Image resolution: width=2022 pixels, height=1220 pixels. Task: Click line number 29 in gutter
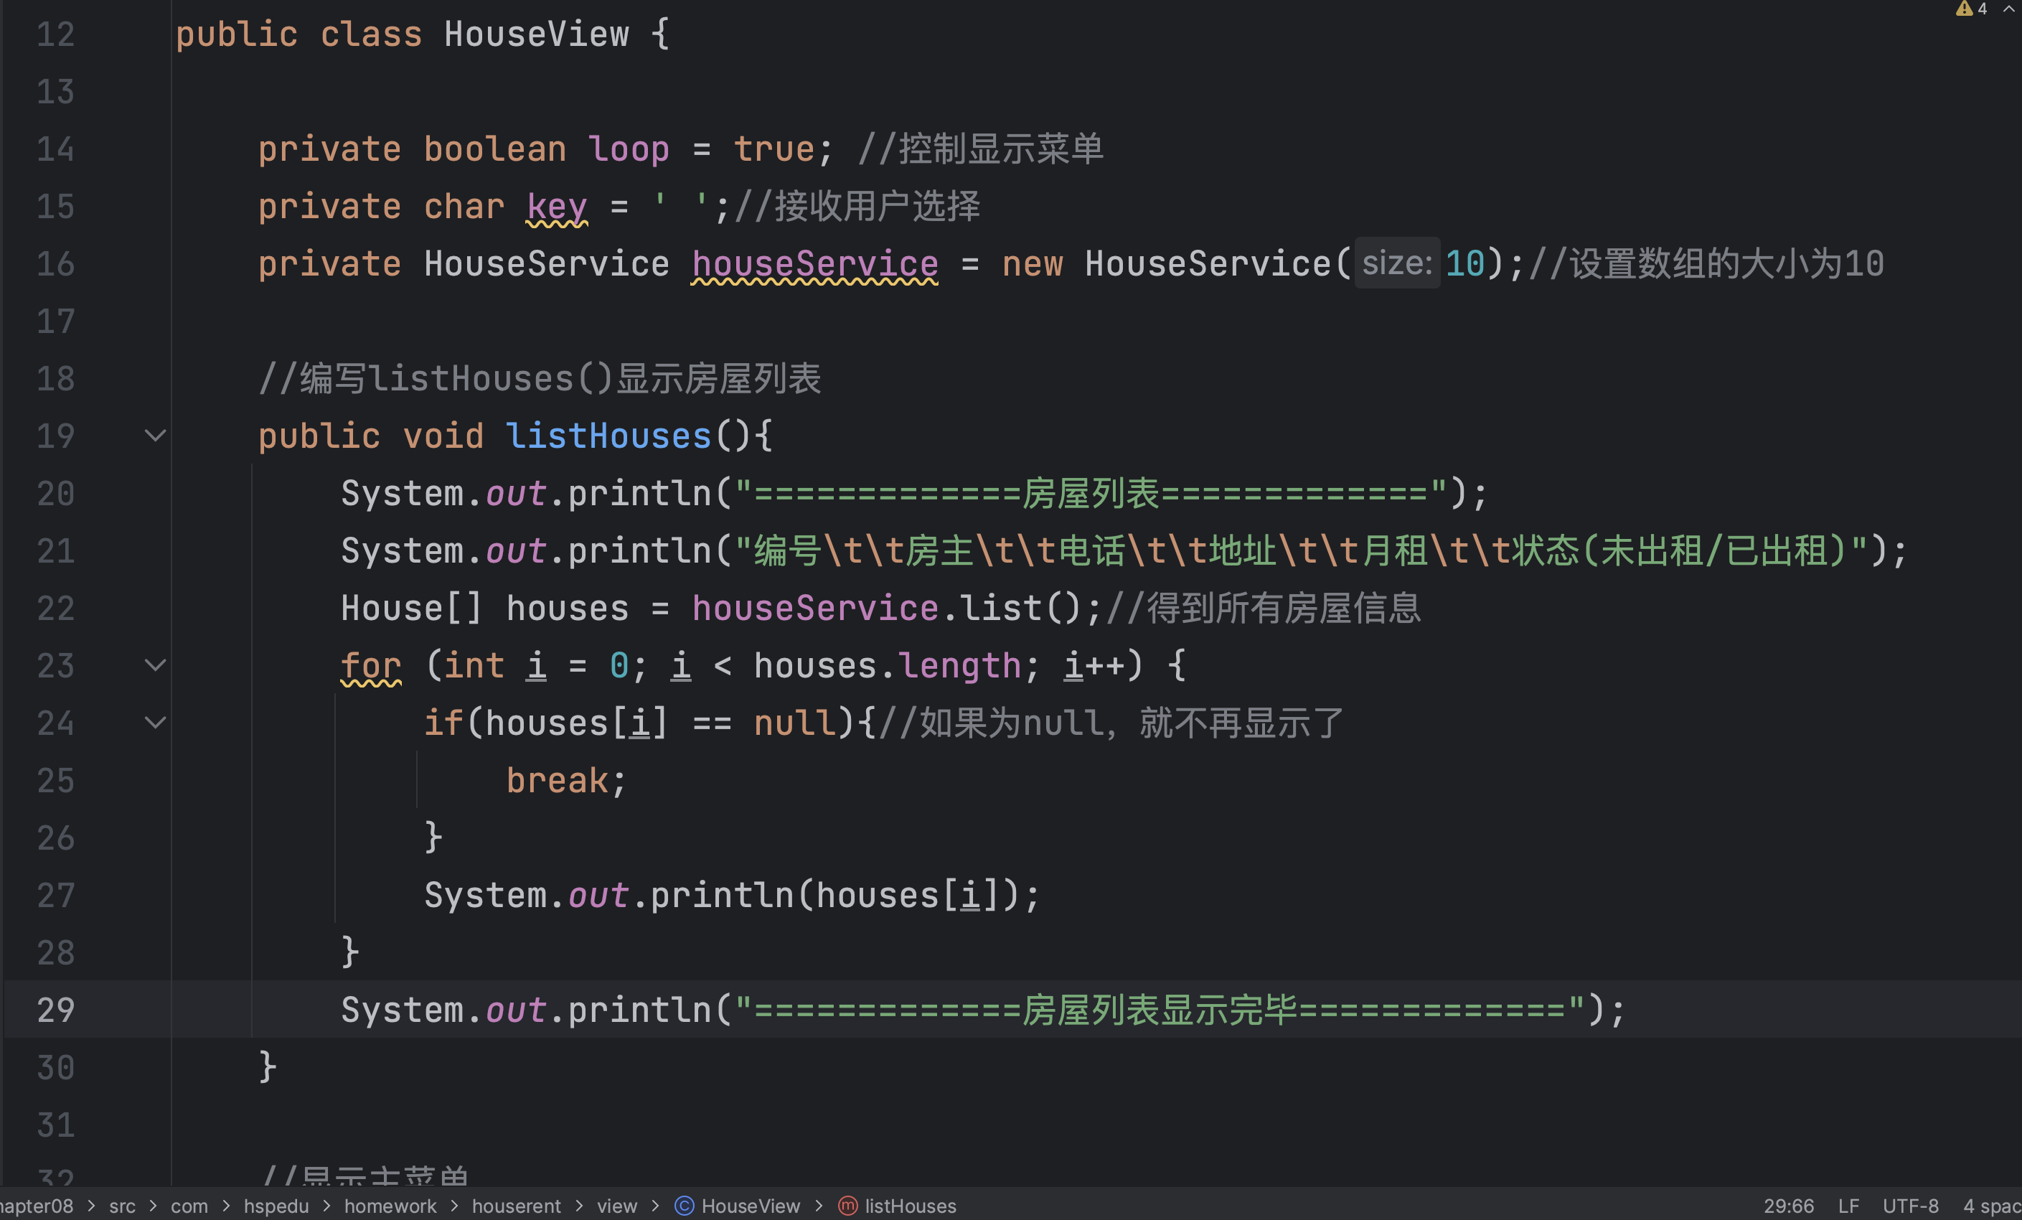click(x=56, y=1010)
